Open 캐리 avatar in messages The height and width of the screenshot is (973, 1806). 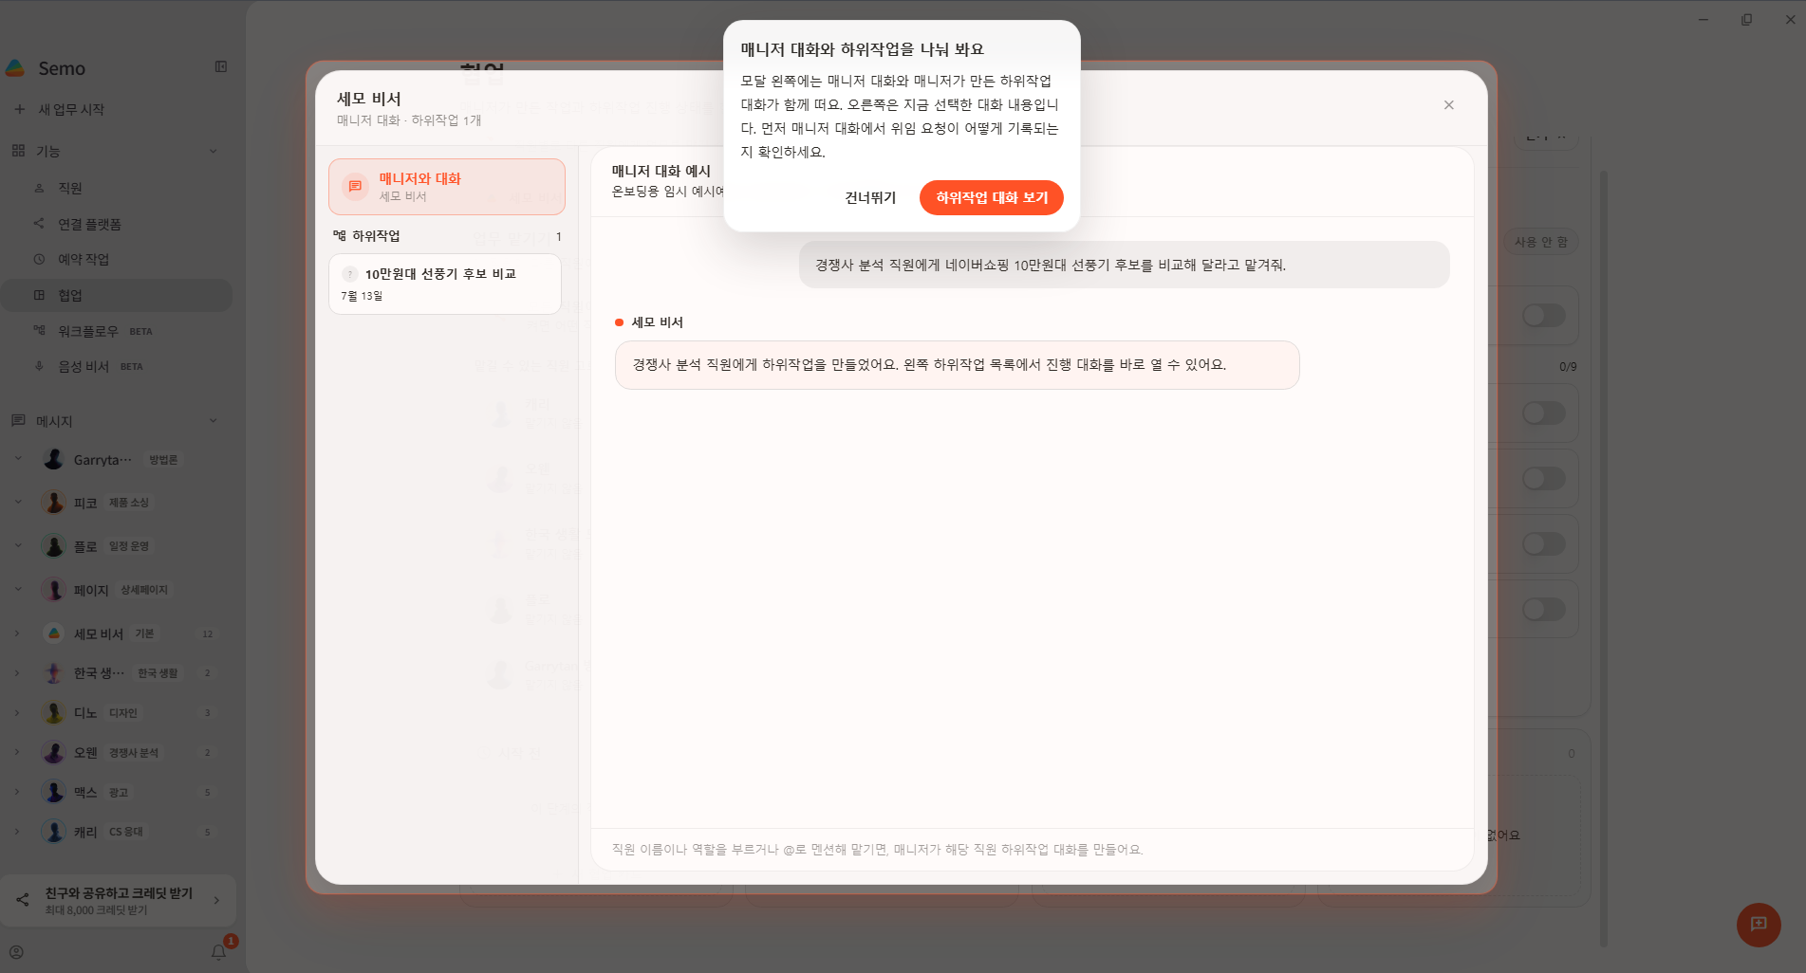(54, 832)
